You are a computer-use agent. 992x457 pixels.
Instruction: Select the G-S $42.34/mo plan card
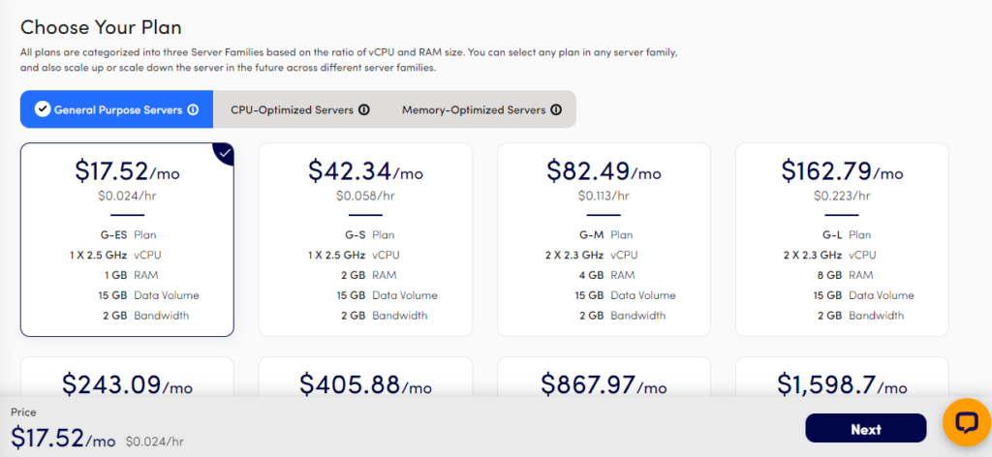pyautogui.click(x=365, y=239)
